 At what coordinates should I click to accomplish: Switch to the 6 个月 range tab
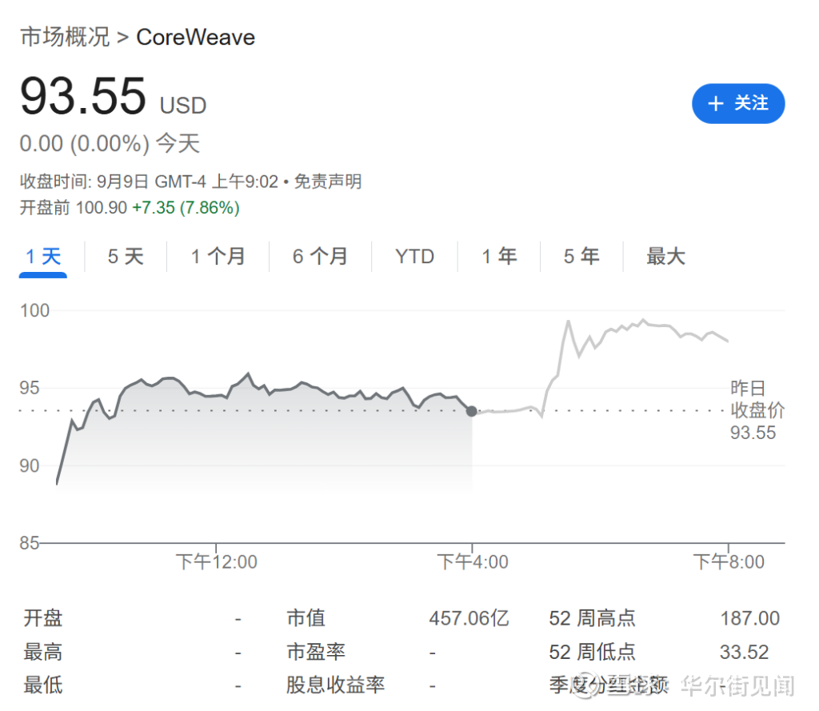coord(320,257)
